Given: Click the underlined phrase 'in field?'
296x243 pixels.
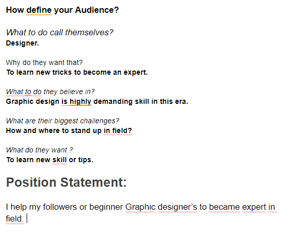Looking at the screenshot, I should (x=118, y=131).
